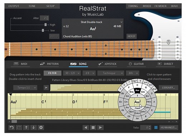This screenshot has height=136, width=186.
Task: Click the playhead triangle at track start
Action: [11, 95]
